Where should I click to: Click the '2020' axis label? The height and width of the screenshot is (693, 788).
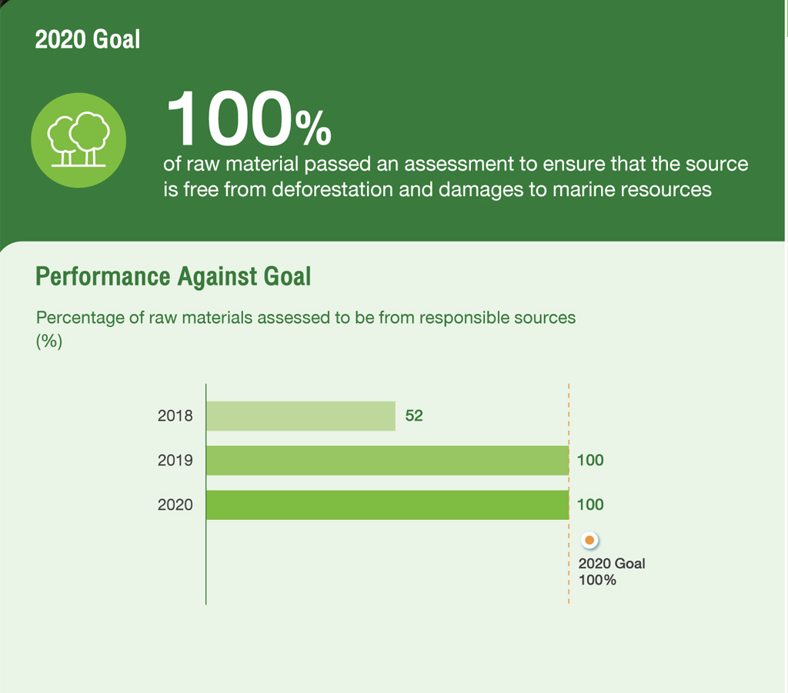(x=175, y=505)
